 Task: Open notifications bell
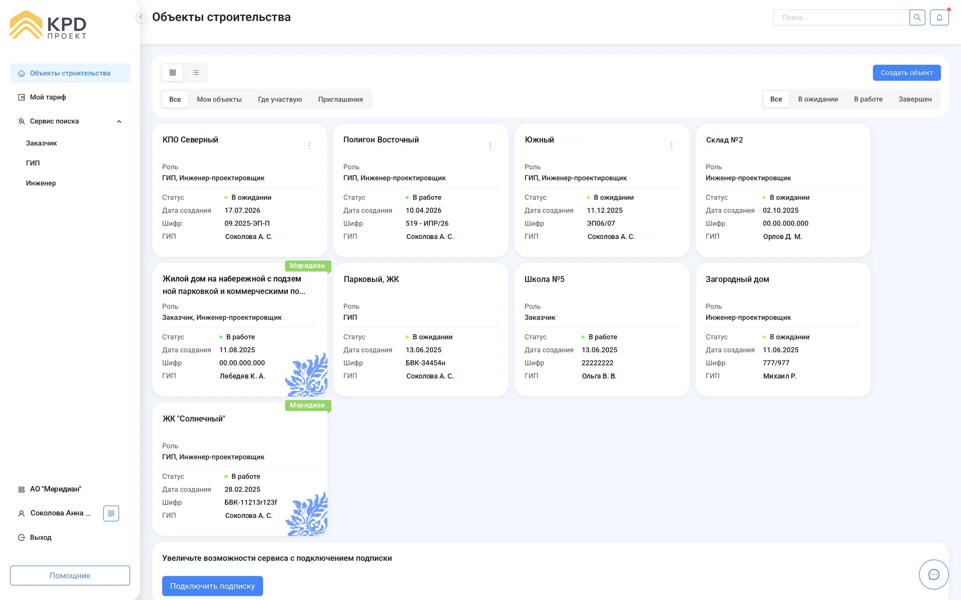click(939, 17)
